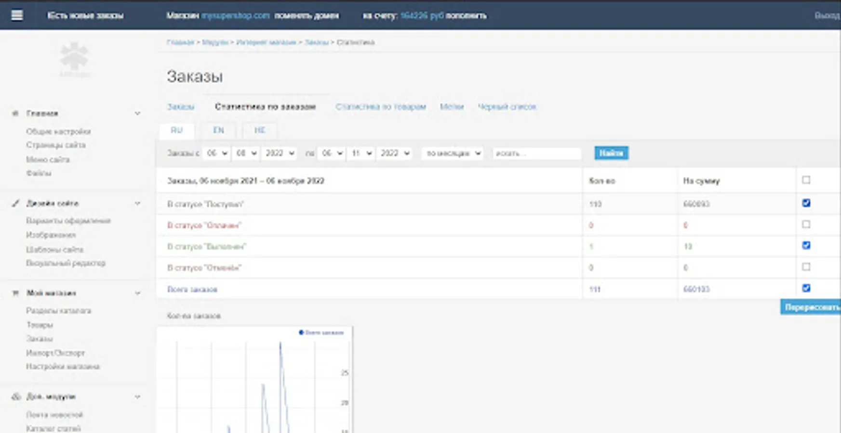
Task: Open the start year dropdown after Заказы с
Action: [x=279, y=153]
